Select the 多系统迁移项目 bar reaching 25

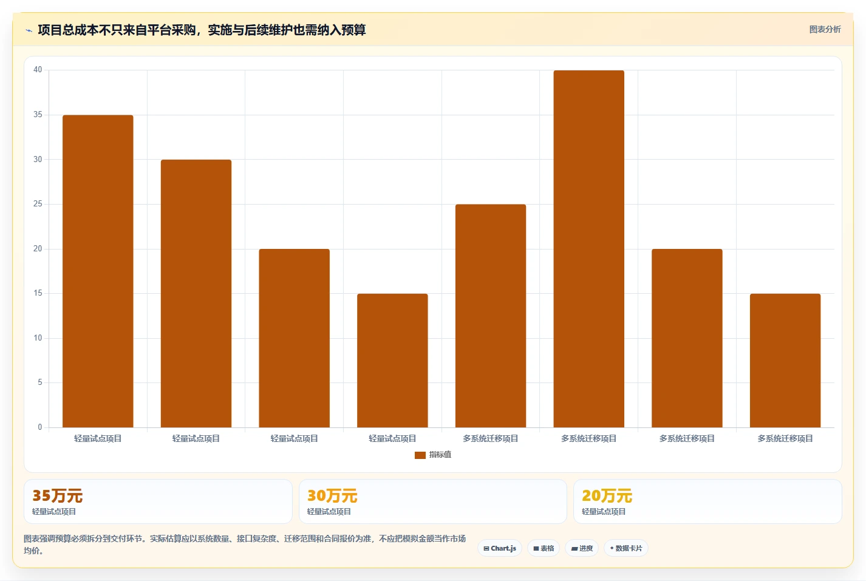click(x=491, y=316)
